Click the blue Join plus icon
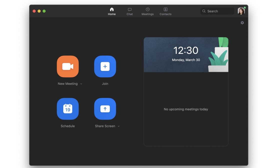 pos(105,66)
